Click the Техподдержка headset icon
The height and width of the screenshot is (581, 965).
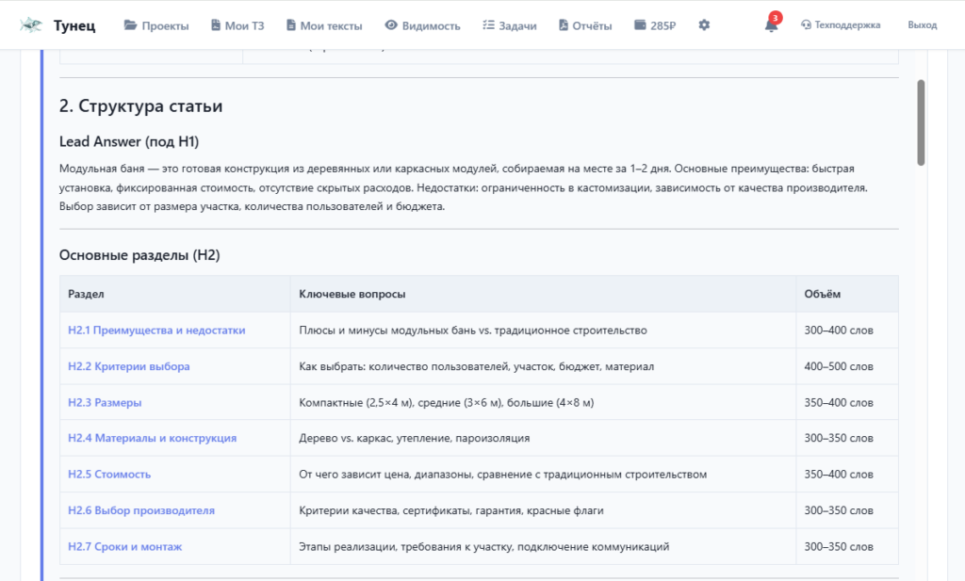pos(806,25)
